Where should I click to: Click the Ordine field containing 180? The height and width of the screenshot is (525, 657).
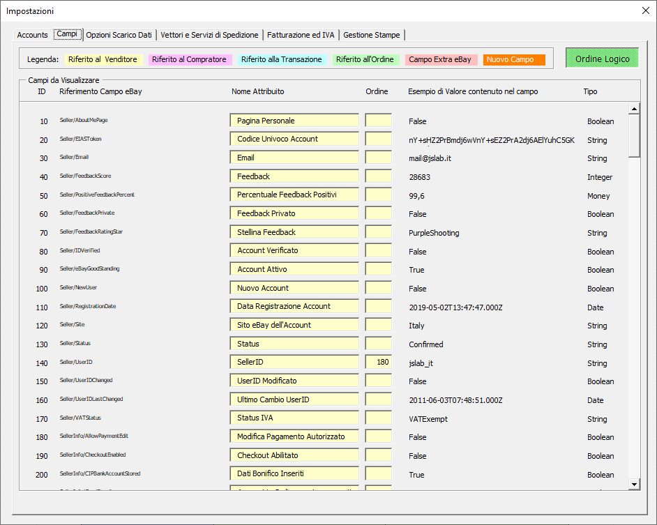(x=378, y=362)
